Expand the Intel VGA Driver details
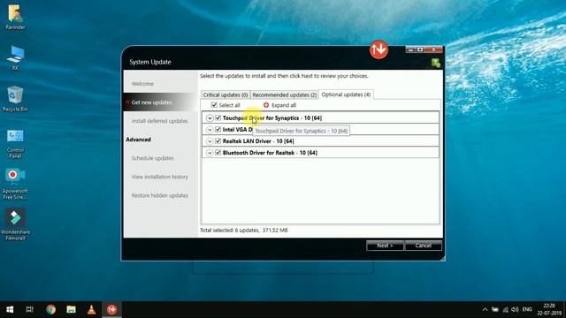The width and height of the screenshot is (566, 318). click(210, 130)
